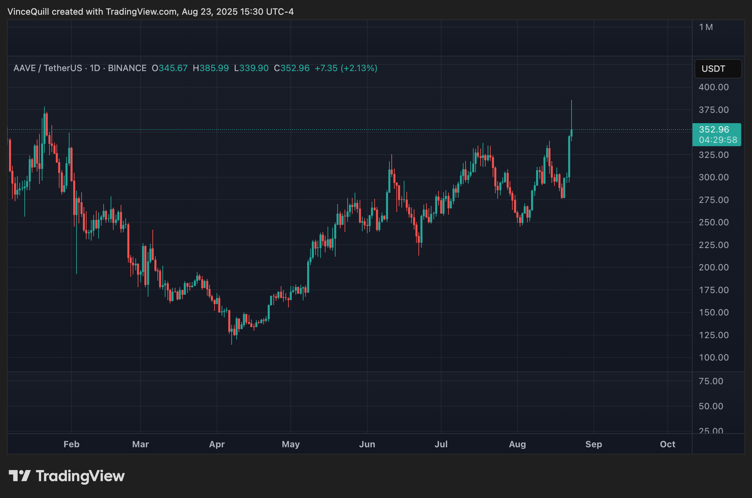Viewport: 752px width, 498px height.
Task: Click the May label on time axis
Action: click(290, 444)
